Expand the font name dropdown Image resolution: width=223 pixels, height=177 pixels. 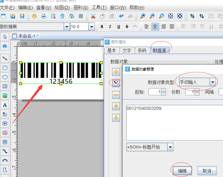67,27
